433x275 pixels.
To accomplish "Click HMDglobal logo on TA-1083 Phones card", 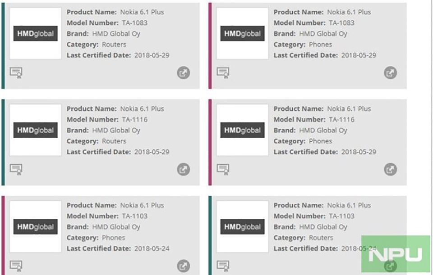I will tap(242, 33).
